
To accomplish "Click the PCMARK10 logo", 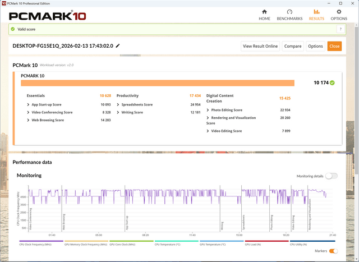I will click(x=47, y=16).
